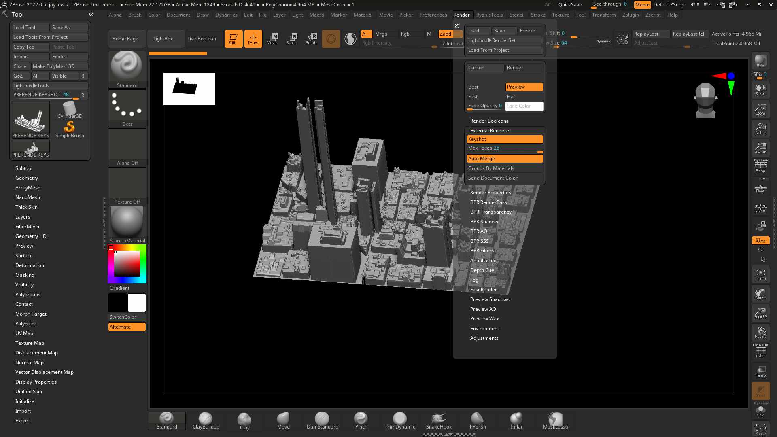The height and width of the screenshot is (437, 777).
Task: Click the Frame mesh icon
Action: 760,274
